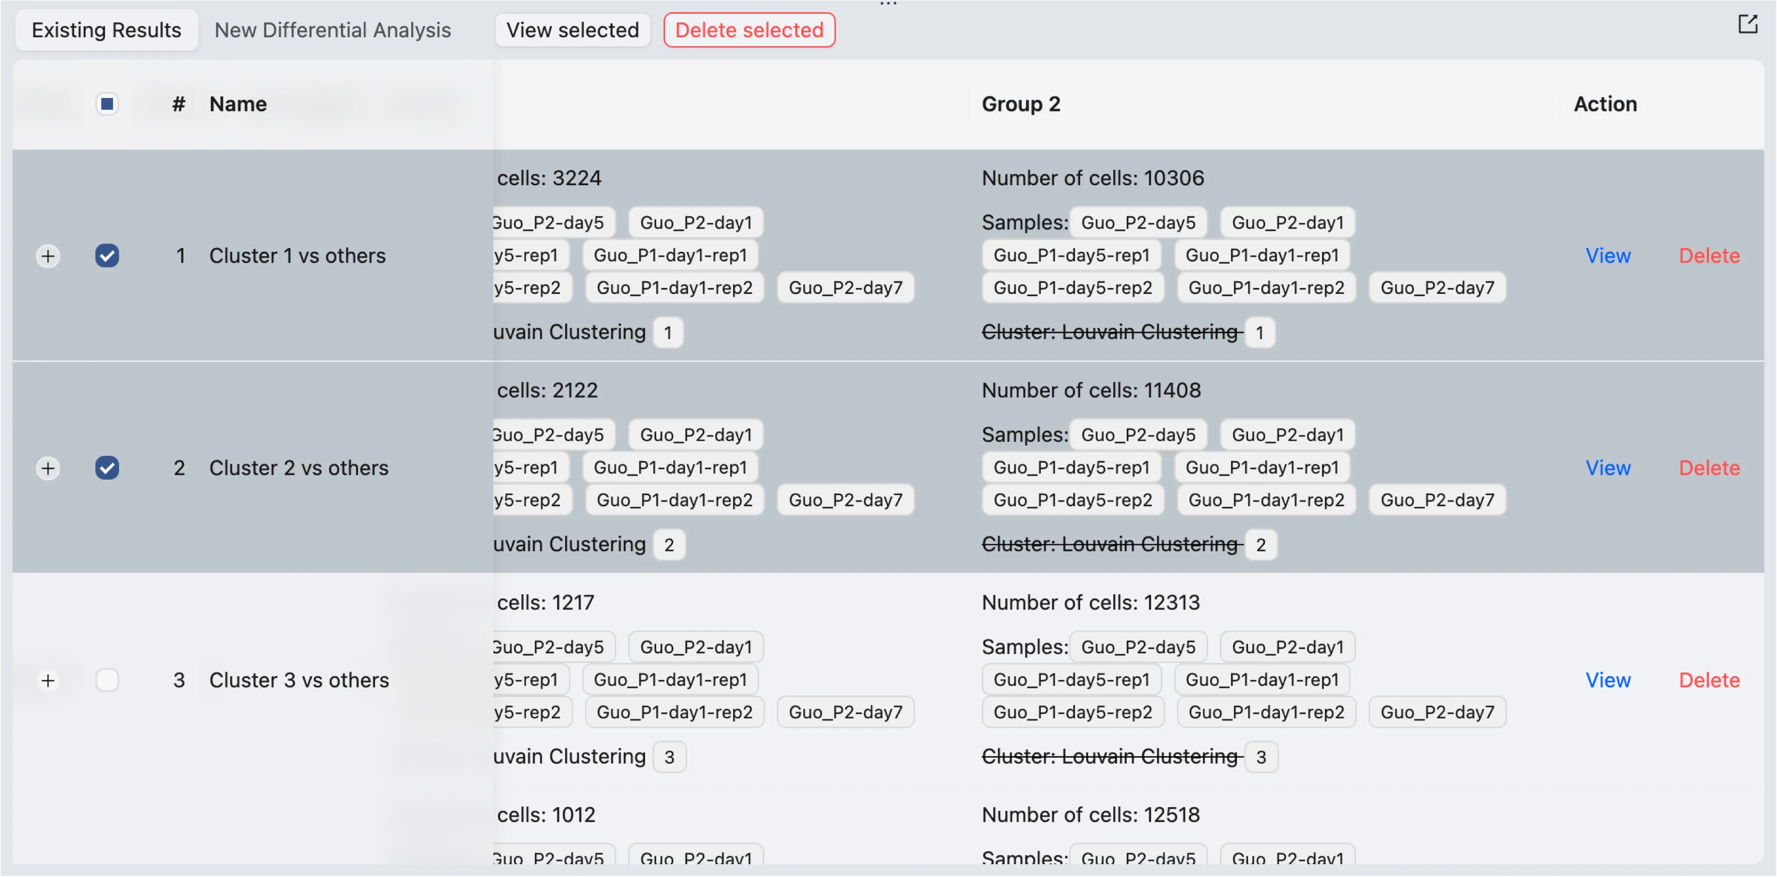Delete Cluster 2 vs others result
This screenshot has height=877, width=1777.
click(x=1709, y=468)
